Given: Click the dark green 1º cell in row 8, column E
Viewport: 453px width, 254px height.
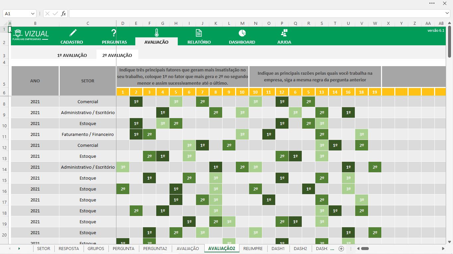Looking at the screenshot, I should tap(136, 102).
